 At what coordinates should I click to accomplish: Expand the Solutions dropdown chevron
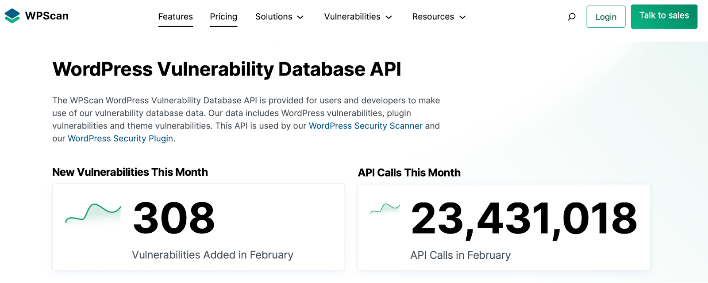pyautogui.click(x=300, y=17)
